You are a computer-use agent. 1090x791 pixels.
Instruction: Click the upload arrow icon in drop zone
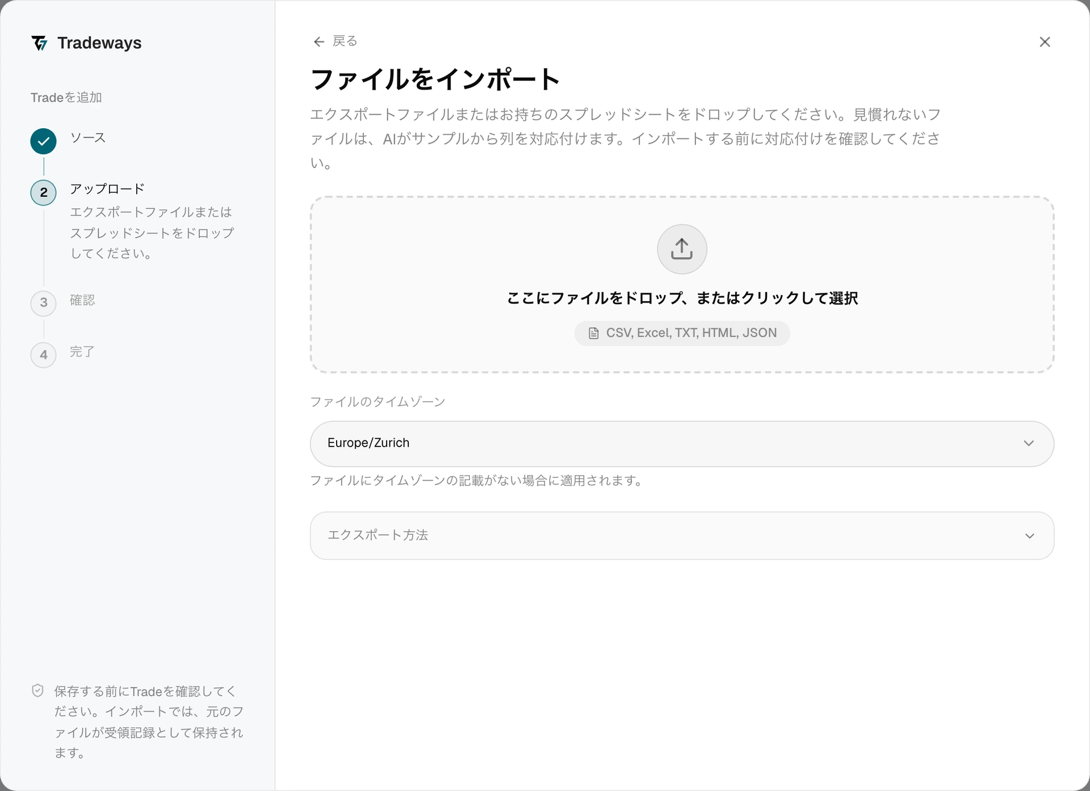tap(682, 249)
